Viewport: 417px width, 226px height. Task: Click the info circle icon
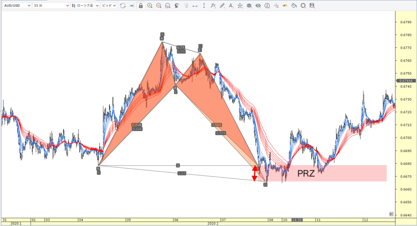(x=267, y=6)
